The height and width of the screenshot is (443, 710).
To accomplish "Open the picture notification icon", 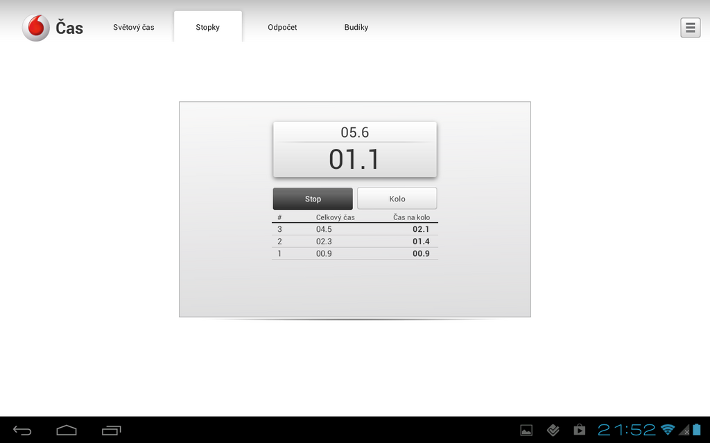I will pos(526,431).
